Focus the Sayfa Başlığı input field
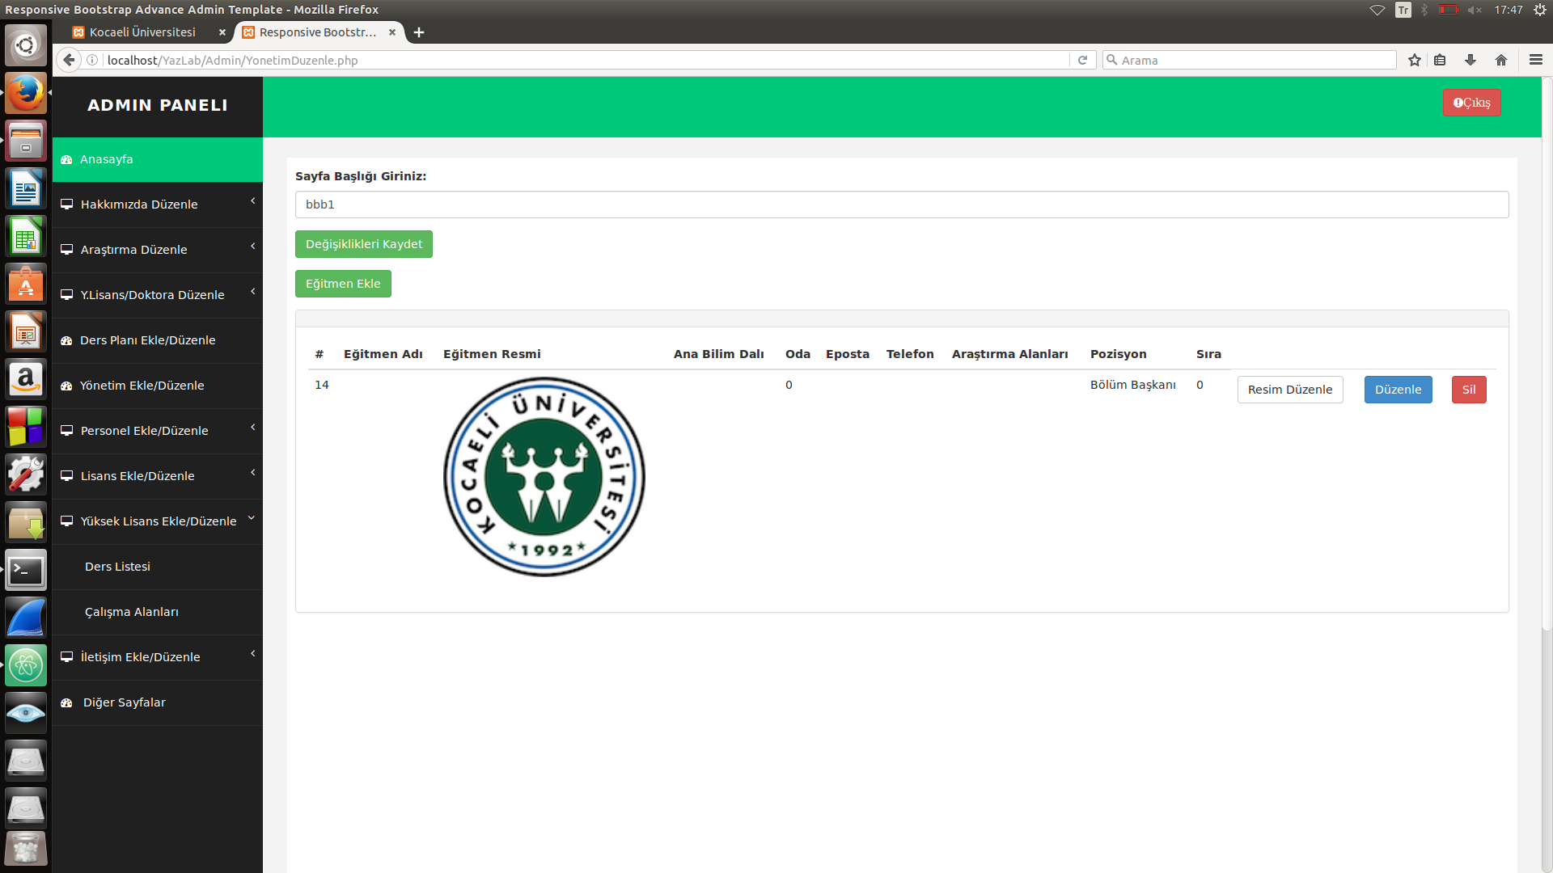The image size is (1553, 873). (x=902, y=205)
